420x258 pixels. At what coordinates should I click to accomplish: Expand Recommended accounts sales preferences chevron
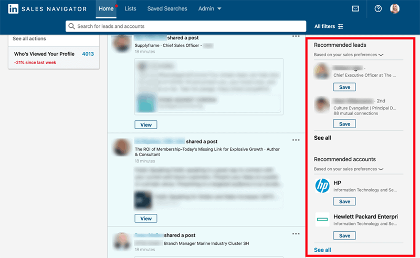pyautogui.click(x=381, y=169)
